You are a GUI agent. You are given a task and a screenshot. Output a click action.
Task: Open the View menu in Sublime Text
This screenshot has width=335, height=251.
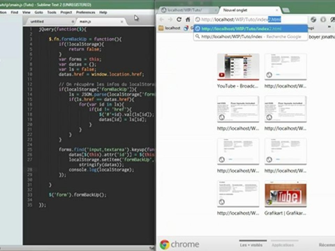pyautogui.click(x=26, y=13)
